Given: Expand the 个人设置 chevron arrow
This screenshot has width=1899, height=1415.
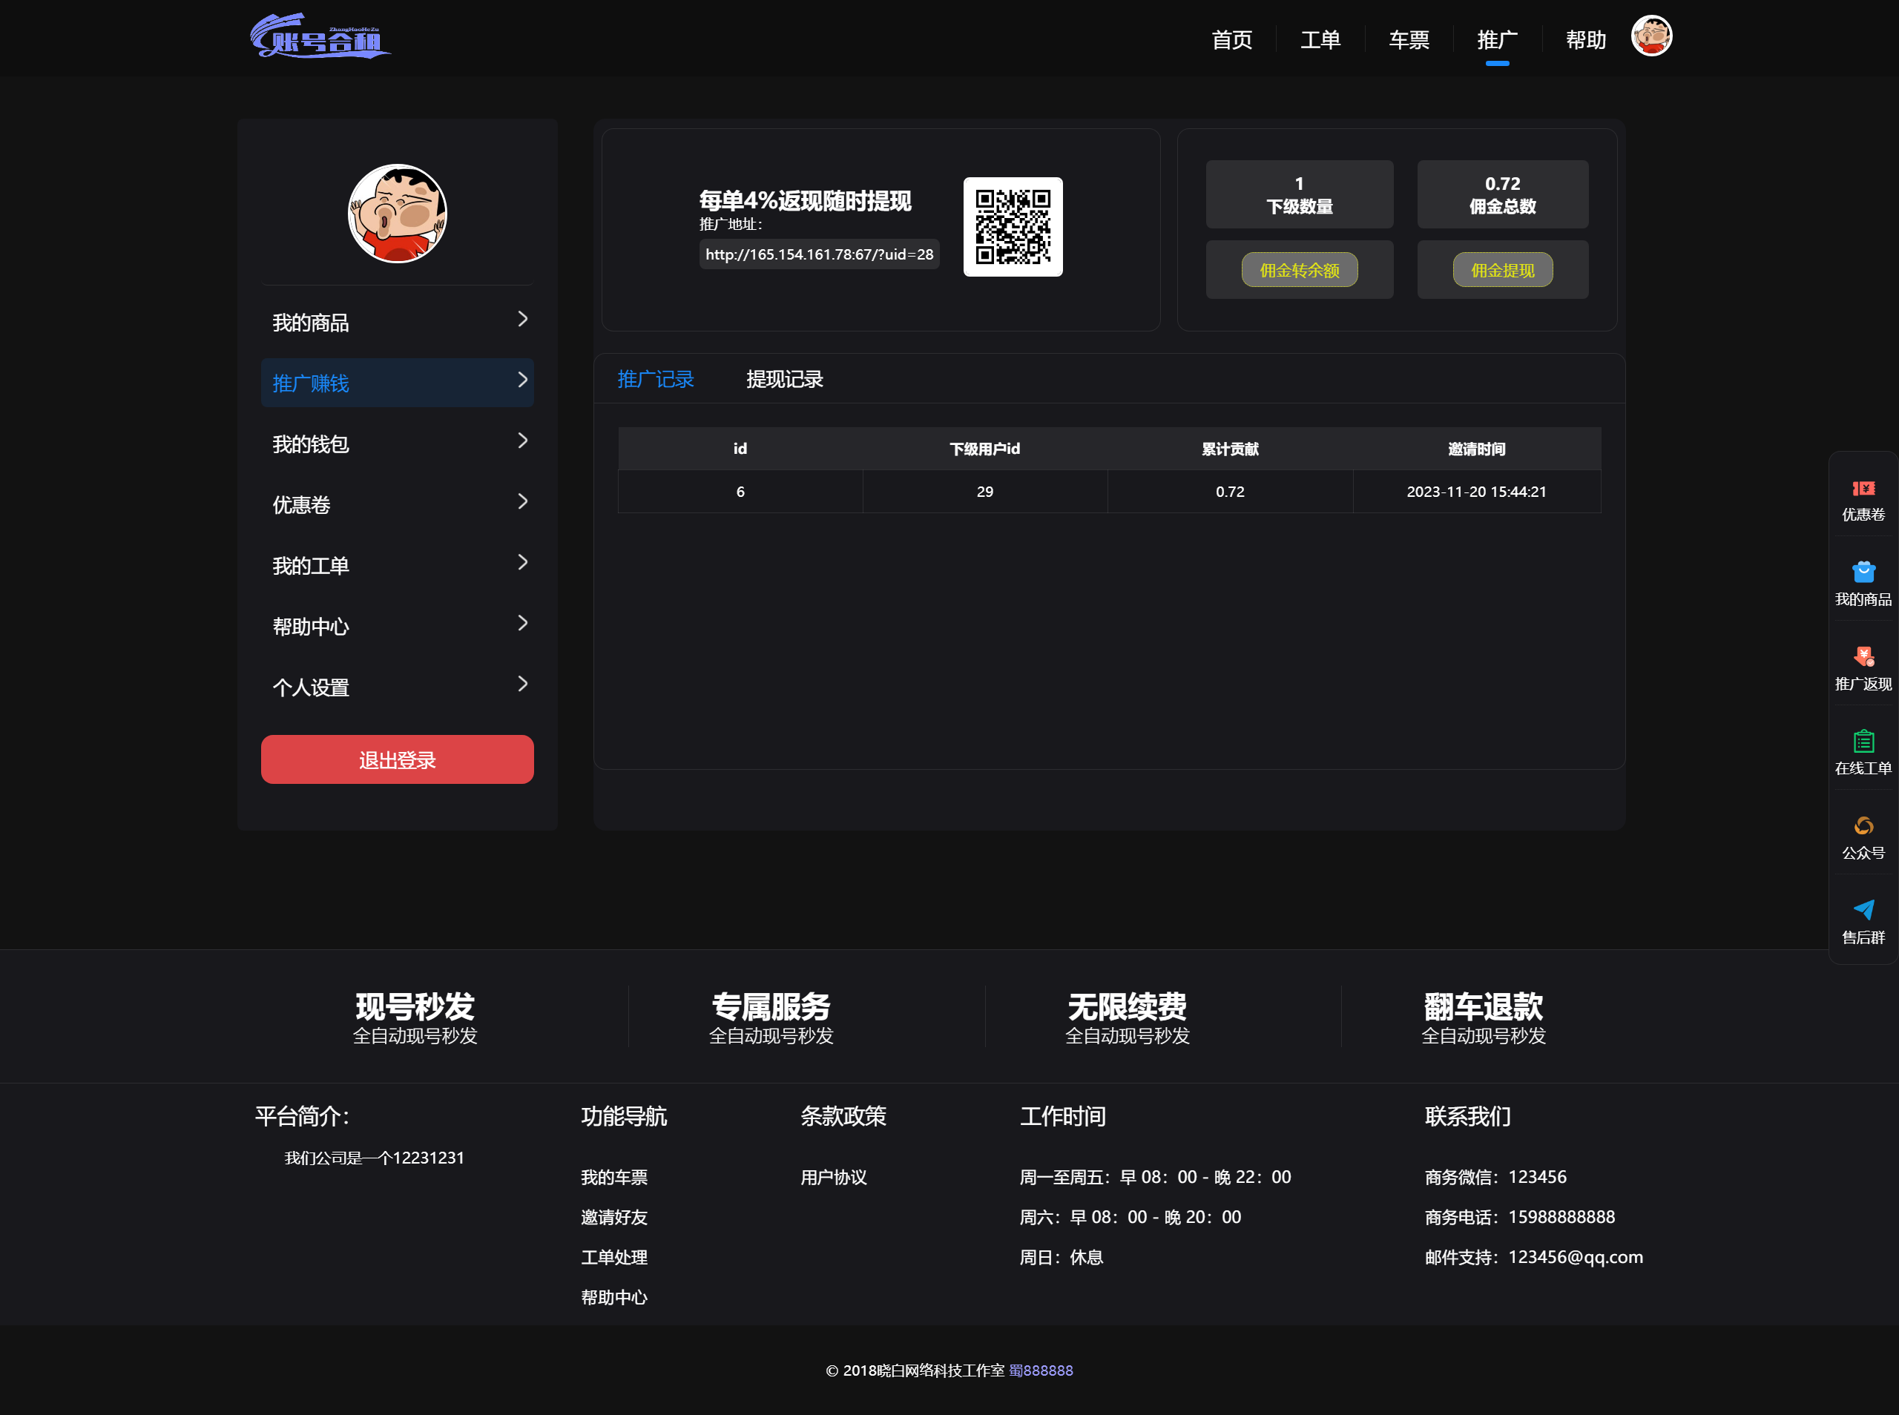Looking at the screenshot, I should (522, 684).
